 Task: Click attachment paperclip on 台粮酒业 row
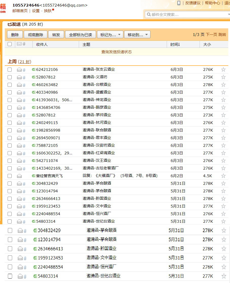[x=24, y=85]
